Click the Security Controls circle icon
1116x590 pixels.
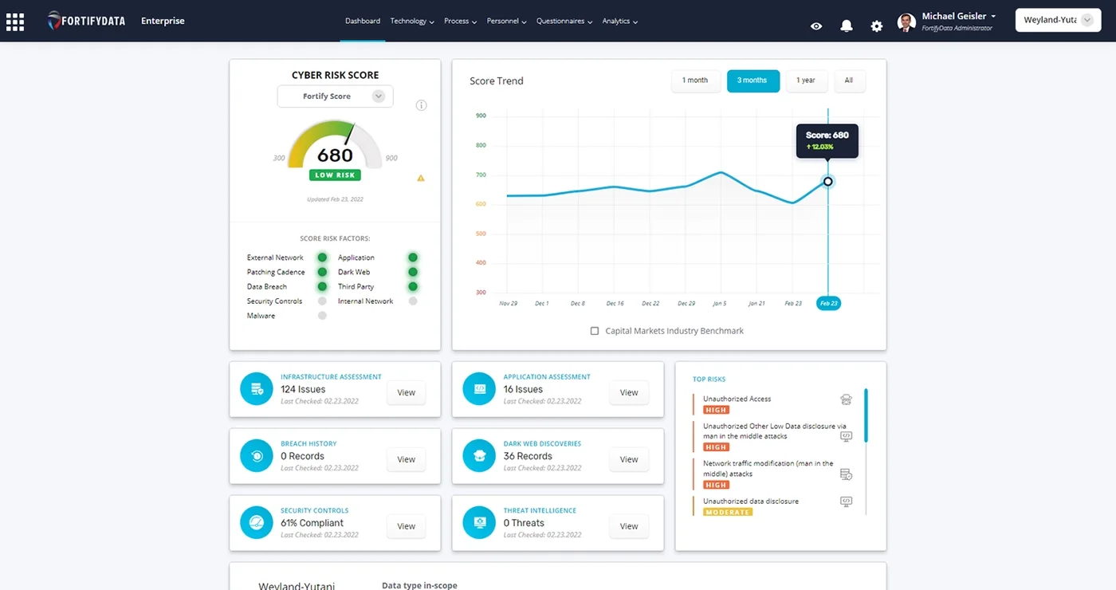click(x=257, y=523)
